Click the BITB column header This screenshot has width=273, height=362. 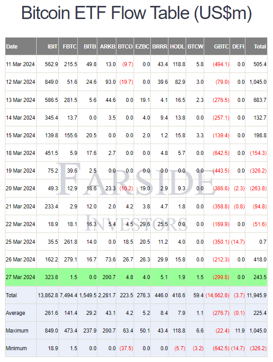pyautogui.click(x=88, y=46)
